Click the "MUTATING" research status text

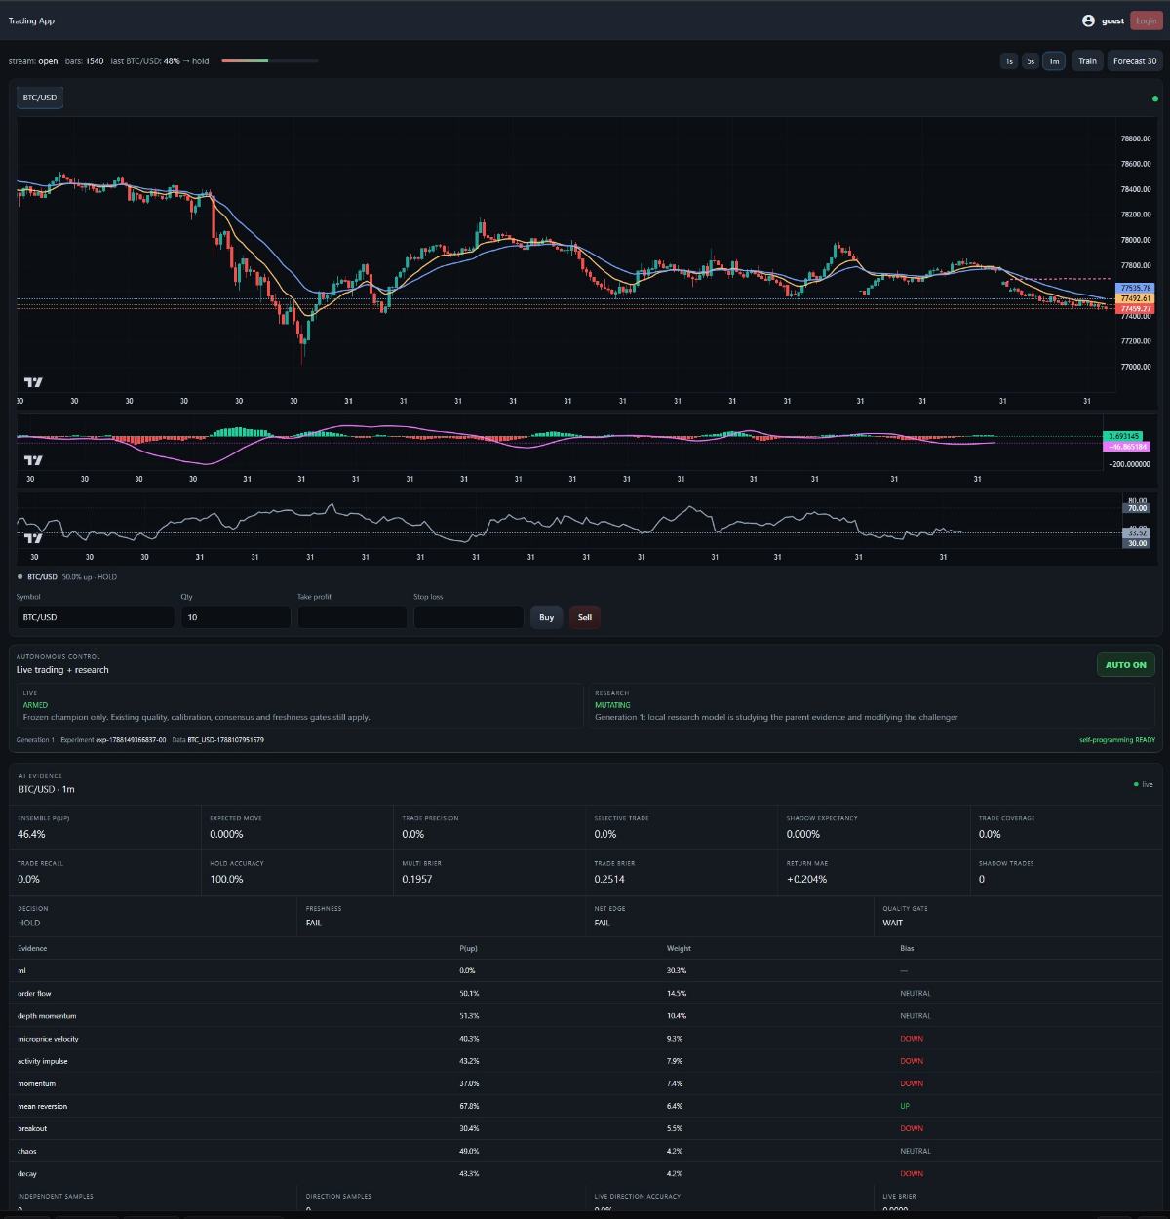tap(612, 705)
